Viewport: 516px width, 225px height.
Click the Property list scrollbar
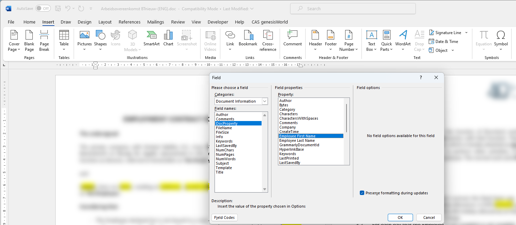347,118
